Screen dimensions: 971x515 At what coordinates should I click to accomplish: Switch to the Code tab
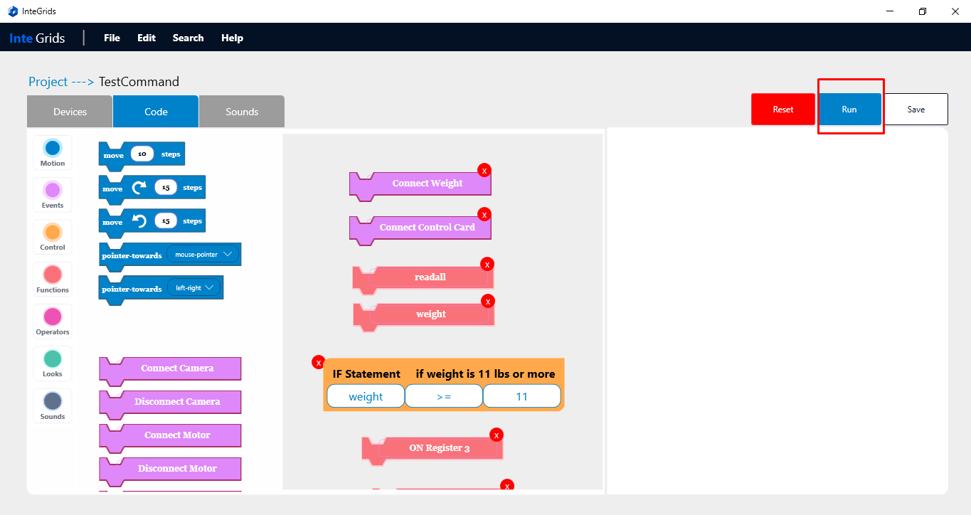[x=156, y=112]
